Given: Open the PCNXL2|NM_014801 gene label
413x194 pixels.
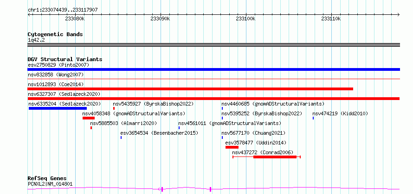Looking at the screenshot, I should click(50, 184).
